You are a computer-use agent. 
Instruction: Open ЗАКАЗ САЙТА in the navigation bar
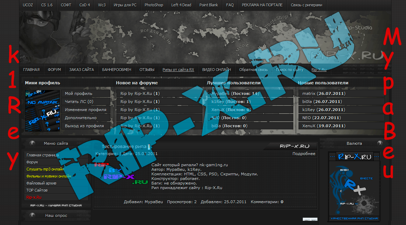[81, 70]
